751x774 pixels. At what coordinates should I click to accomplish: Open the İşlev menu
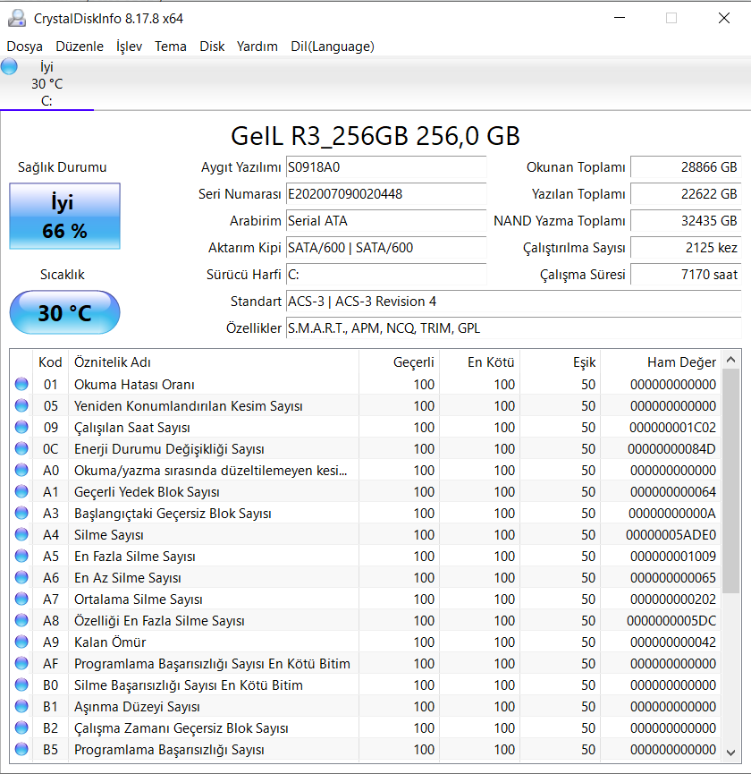(129, 47)
